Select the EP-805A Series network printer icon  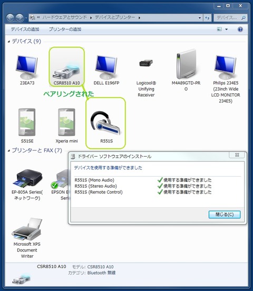click(x=27, y=178)
